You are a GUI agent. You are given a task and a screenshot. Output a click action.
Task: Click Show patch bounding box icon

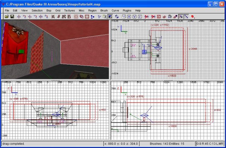(159, 17)
